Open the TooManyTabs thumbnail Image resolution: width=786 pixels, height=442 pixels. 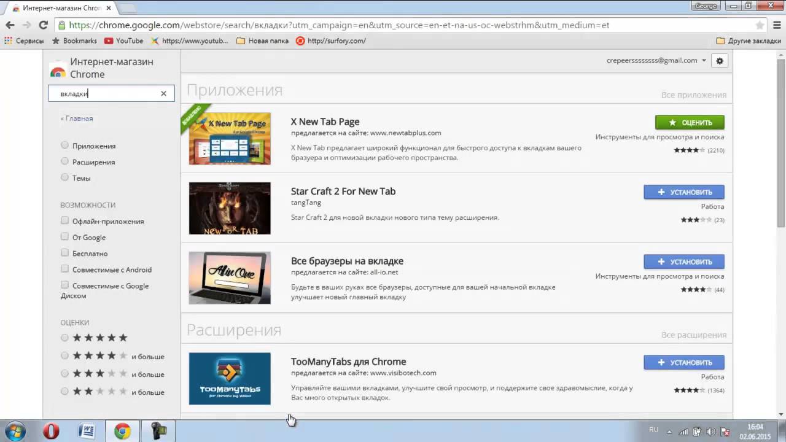[x=230, y=378]
